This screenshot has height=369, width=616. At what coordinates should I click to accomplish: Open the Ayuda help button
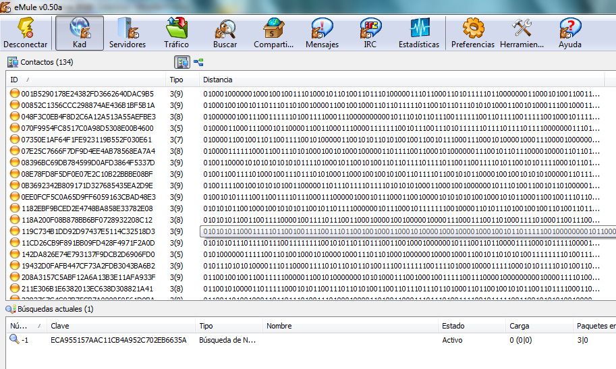570,33
